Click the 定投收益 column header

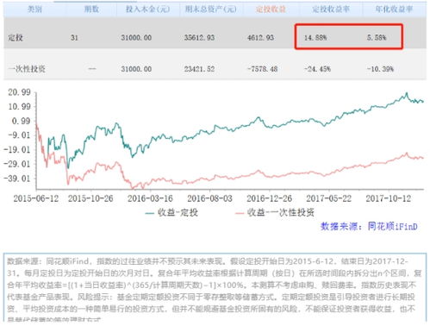(x=271, y=9)
